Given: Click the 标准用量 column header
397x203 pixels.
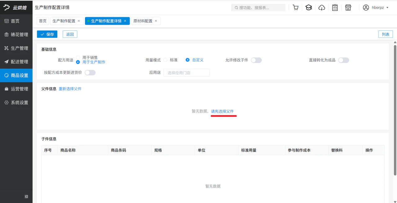Looking at the screenshot, I should [x=262, y=150].
